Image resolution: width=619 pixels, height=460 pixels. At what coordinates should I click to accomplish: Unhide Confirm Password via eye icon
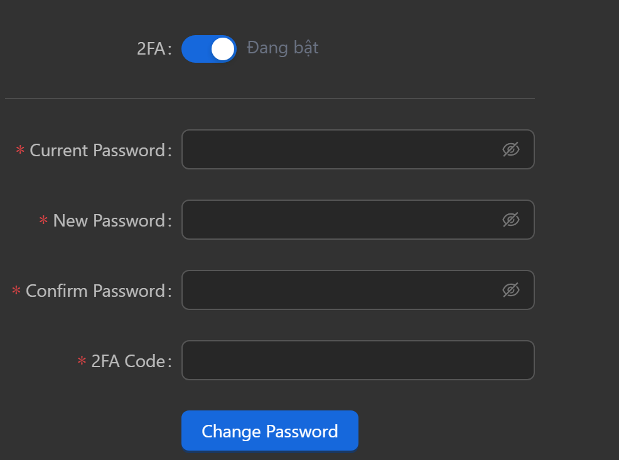pyautogui.click(x=511, y=290)
